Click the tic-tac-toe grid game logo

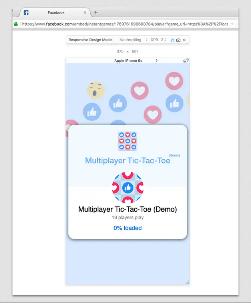127,141
